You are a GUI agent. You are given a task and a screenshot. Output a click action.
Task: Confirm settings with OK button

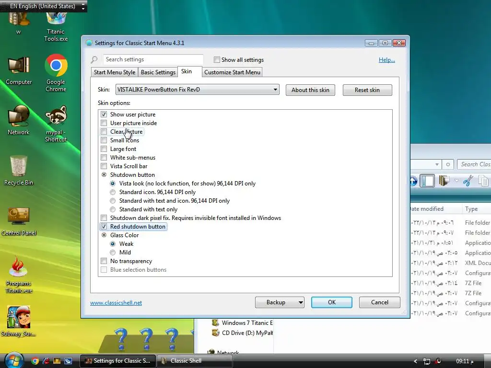coord(332,302)
